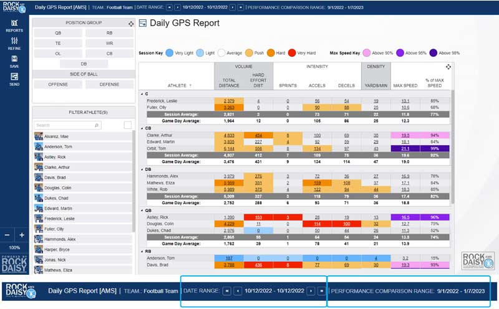Click Anderson, Tom's avatar in the athlete list

point(39,146)
